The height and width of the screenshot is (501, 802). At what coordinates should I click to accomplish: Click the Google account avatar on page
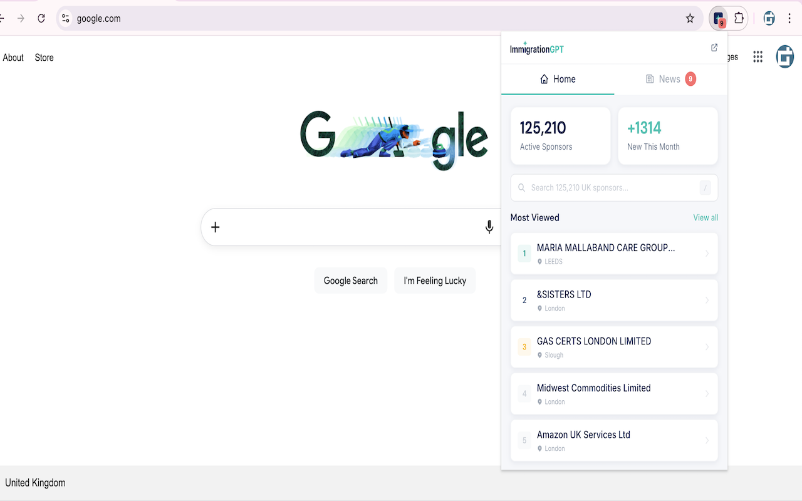click(x=784, y=57)
